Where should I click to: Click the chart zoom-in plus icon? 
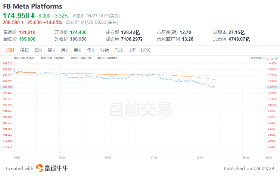276,58
